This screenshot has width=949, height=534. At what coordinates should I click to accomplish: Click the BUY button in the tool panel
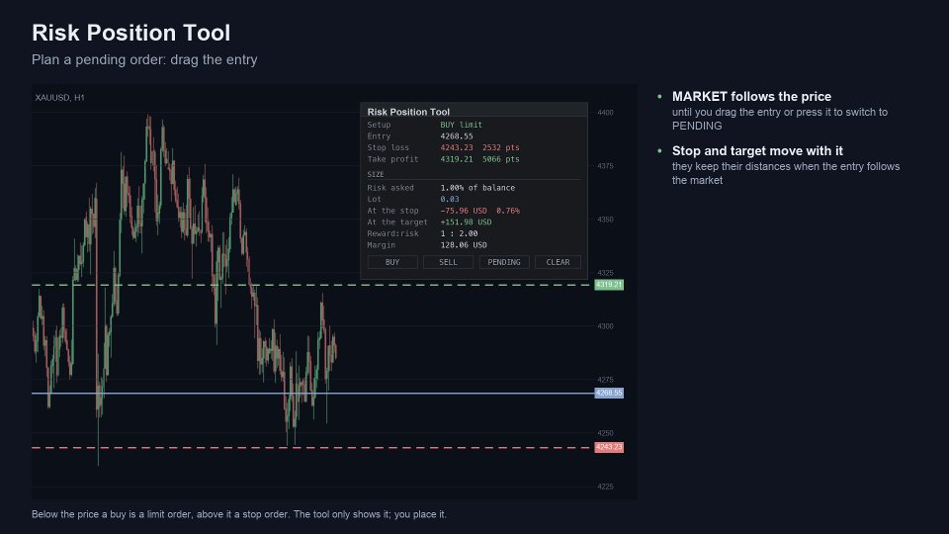pos(392,262)
